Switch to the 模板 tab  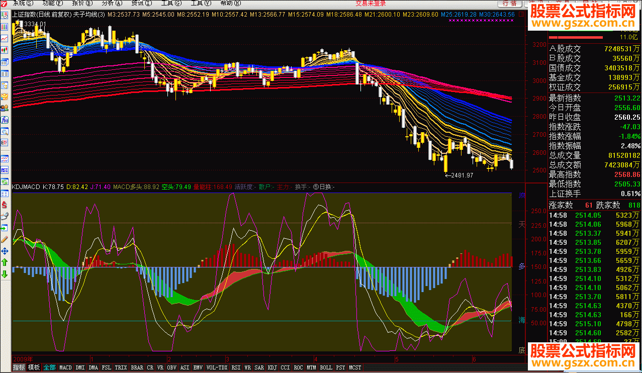[x=34, y=367]
